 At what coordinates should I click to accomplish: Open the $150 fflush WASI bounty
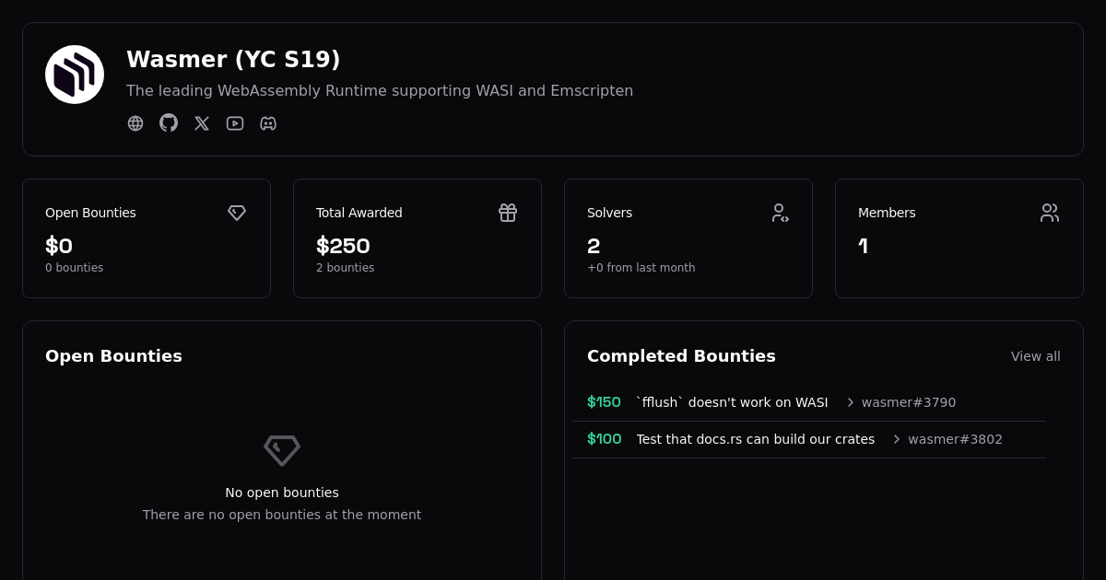click(732, 402)
